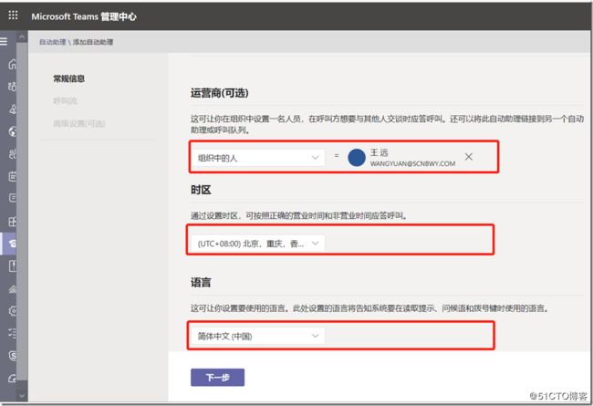The height and width of the screenshot is (406, 593).
Task: Open the Meetings calendar icon in sidebar
Action: [x=13, y=176]
